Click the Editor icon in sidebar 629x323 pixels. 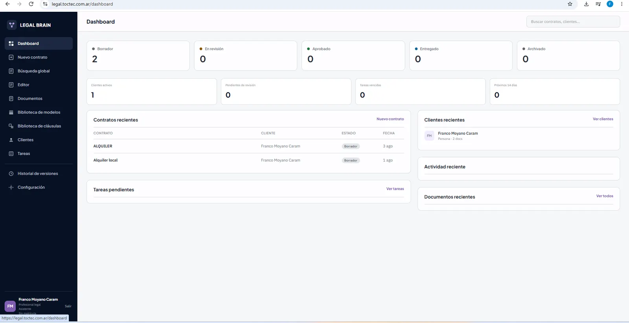tap(11, 85)
